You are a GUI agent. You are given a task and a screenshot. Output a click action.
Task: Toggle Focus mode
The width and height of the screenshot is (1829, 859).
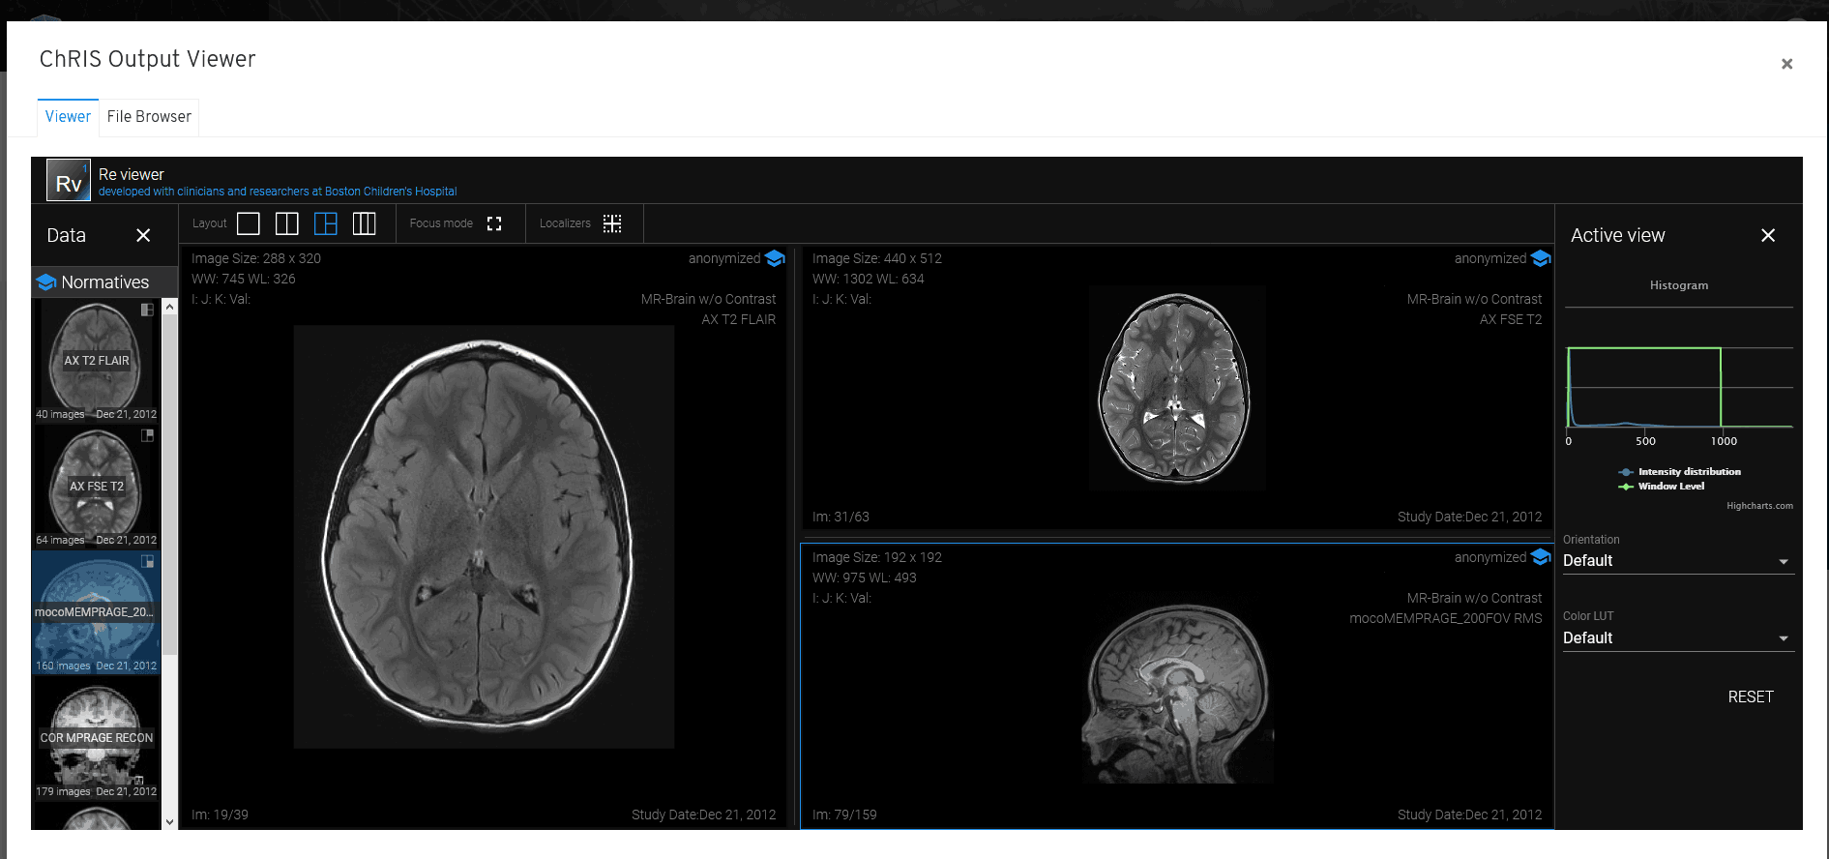494,223
